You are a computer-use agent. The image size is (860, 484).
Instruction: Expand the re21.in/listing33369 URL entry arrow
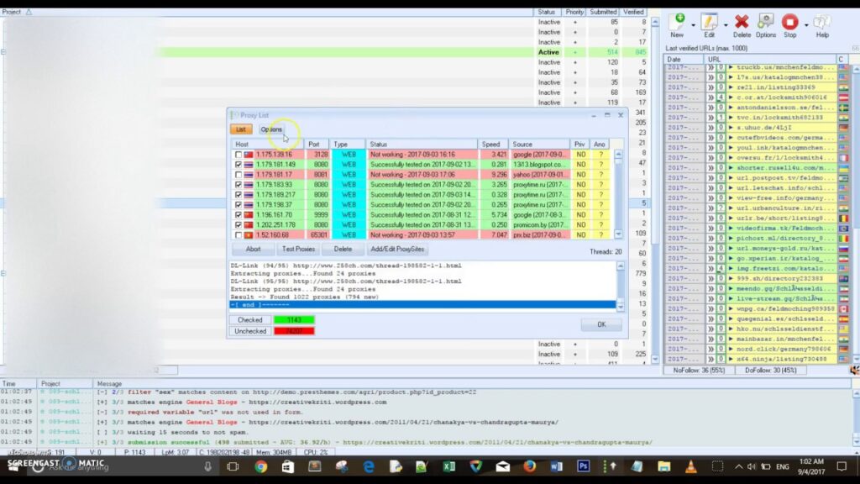click(731, 87)
